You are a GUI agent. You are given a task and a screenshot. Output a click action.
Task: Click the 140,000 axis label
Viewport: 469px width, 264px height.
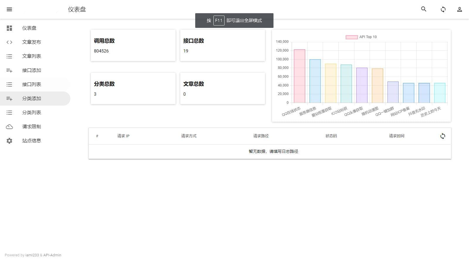coord(282,42)
